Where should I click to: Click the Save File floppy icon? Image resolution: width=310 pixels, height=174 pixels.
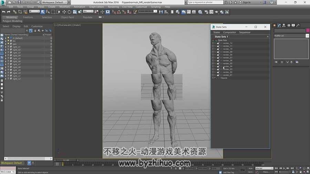19,2
